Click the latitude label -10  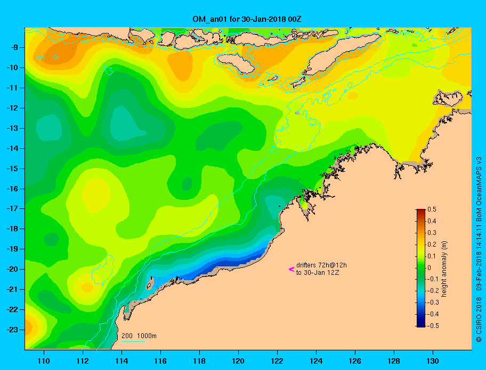pos(12,68)
